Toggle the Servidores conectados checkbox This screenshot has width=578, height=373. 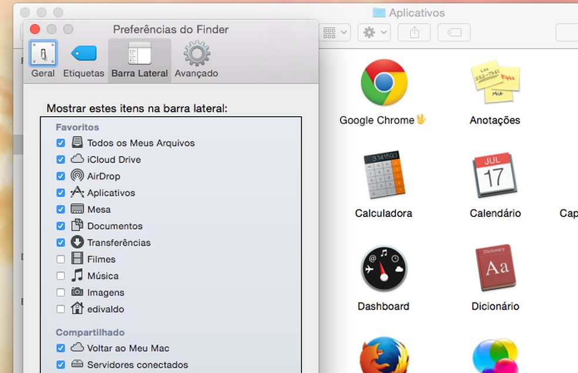61,365
